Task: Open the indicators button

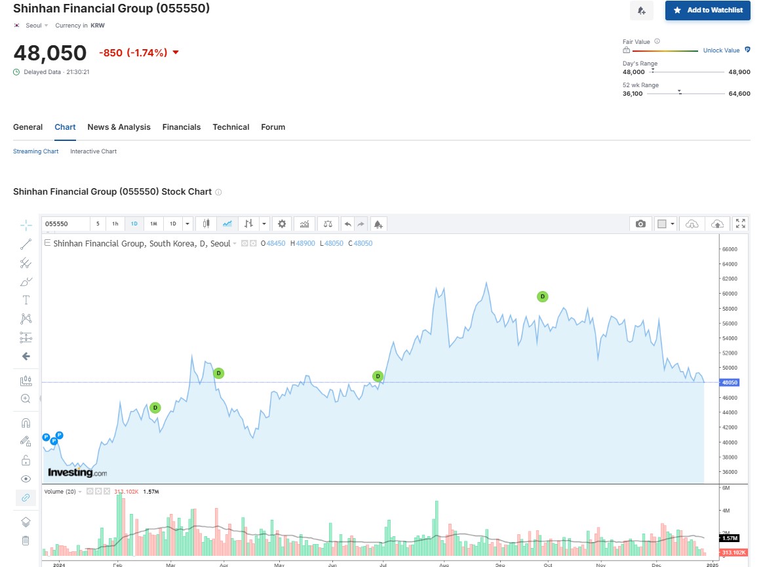Action: [x=304, y=224]
